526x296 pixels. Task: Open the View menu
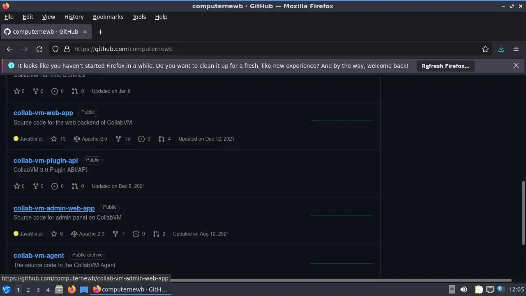pos(48,17)
